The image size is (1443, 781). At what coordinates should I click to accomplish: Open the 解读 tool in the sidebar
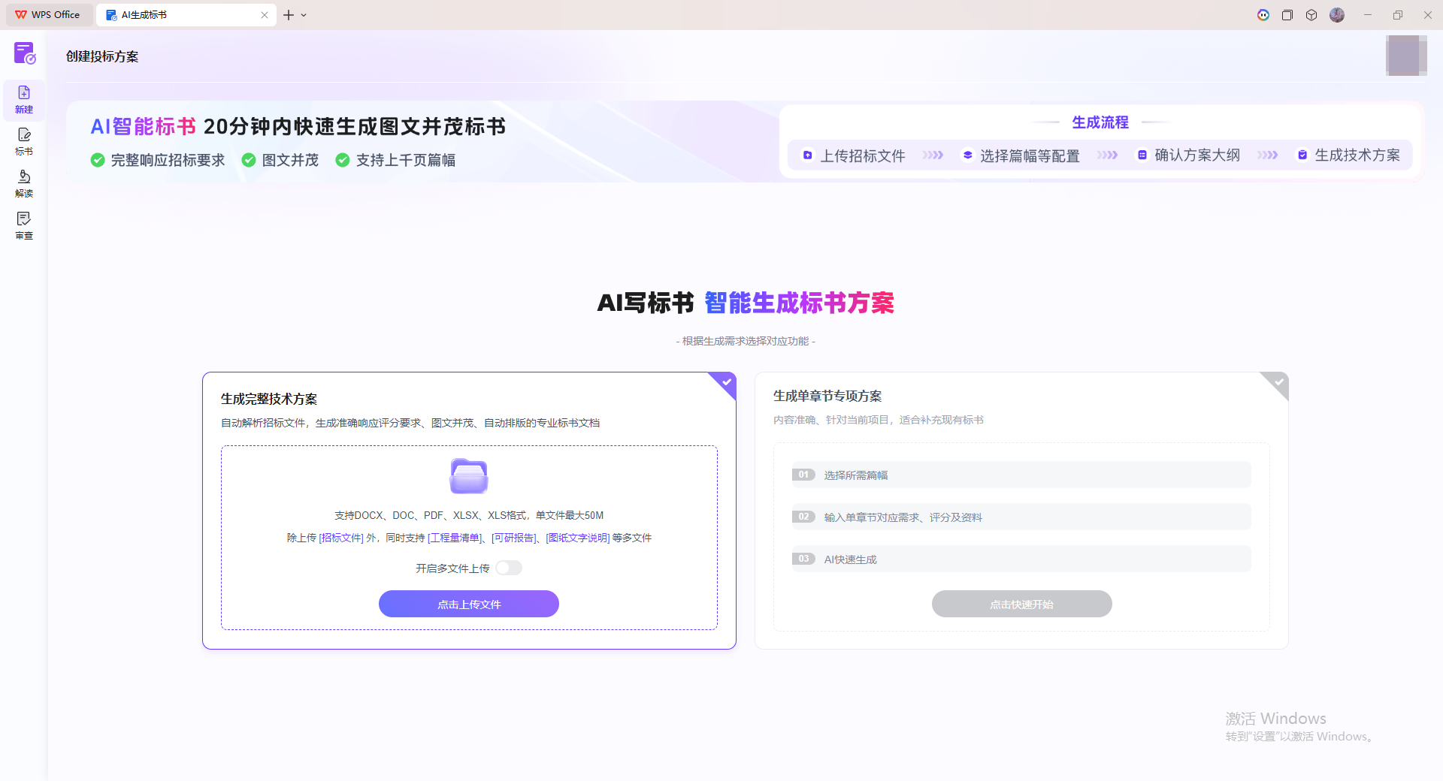point(24,184)
